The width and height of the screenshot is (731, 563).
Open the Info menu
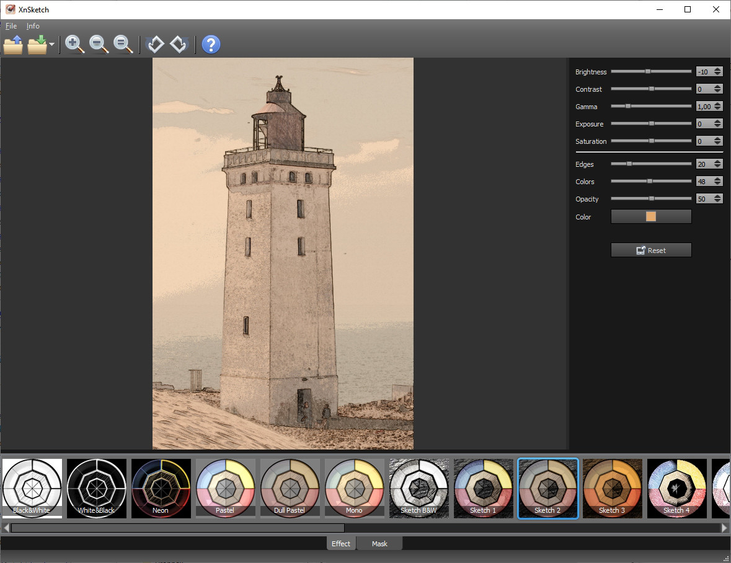point(33,26)
